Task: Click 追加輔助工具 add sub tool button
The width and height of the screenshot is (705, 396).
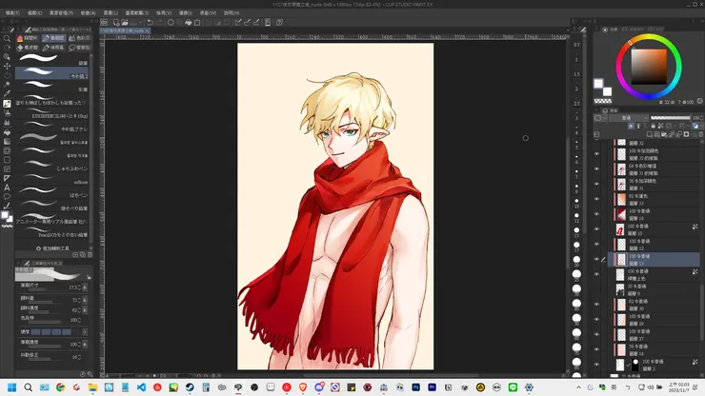Action: coord(52,248)
